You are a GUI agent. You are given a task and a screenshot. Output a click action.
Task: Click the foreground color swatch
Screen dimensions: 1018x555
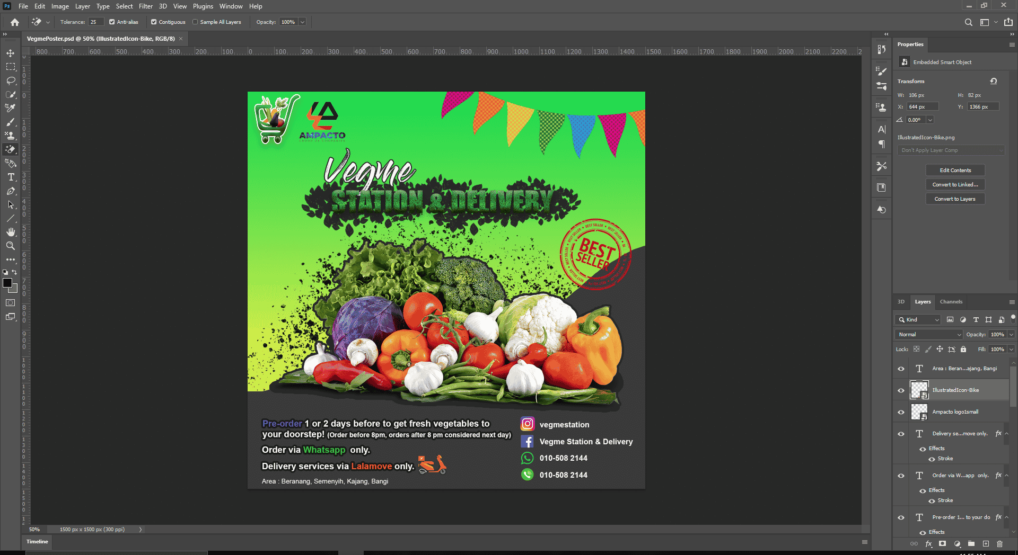pos(7,283)
